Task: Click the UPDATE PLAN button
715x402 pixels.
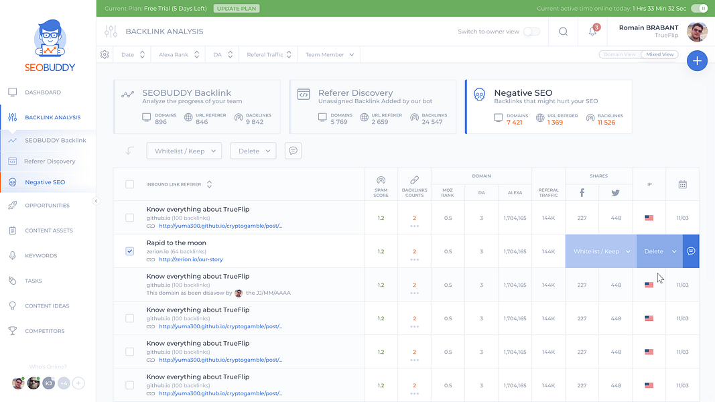Action: pyautogui.click(x=236, y=8)
